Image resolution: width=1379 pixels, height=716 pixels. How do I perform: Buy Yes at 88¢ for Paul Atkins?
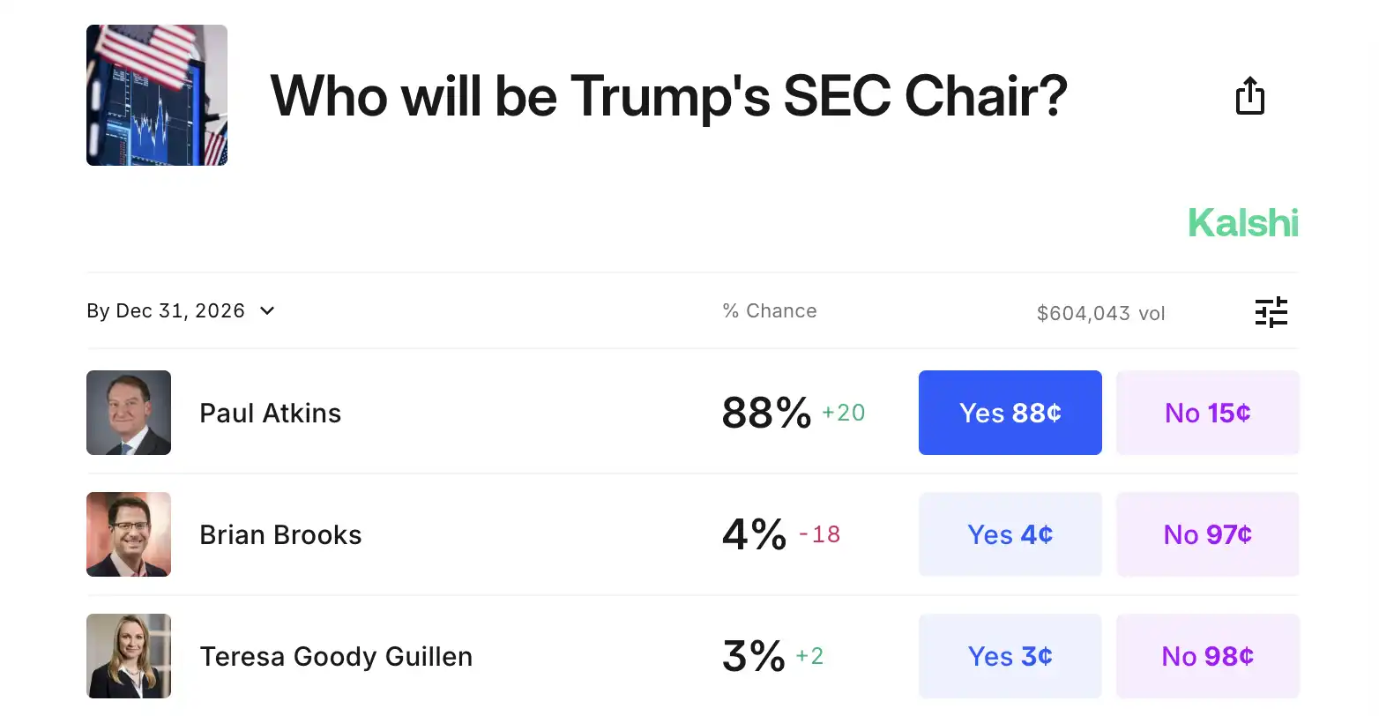[1010, 413]
